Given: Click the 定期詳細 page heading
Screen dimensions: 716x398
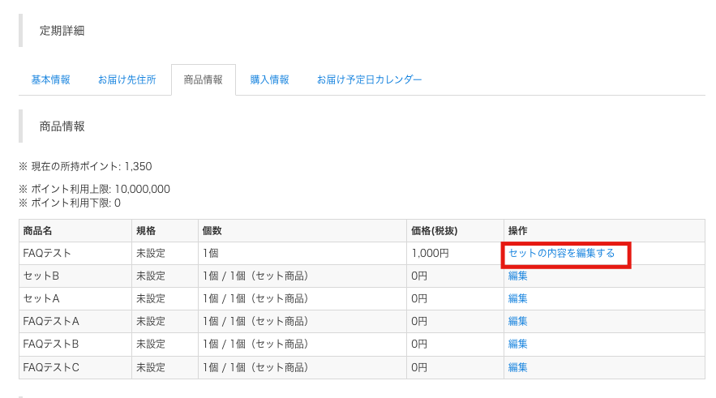Looking at the screenshot, I should 62,31.
